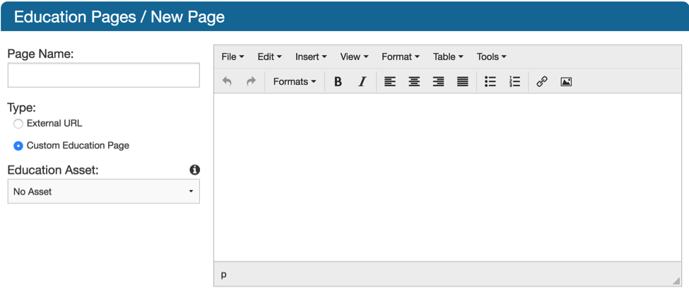Align text to the left
Screen dimensions: 689x292
click(390, 81)
